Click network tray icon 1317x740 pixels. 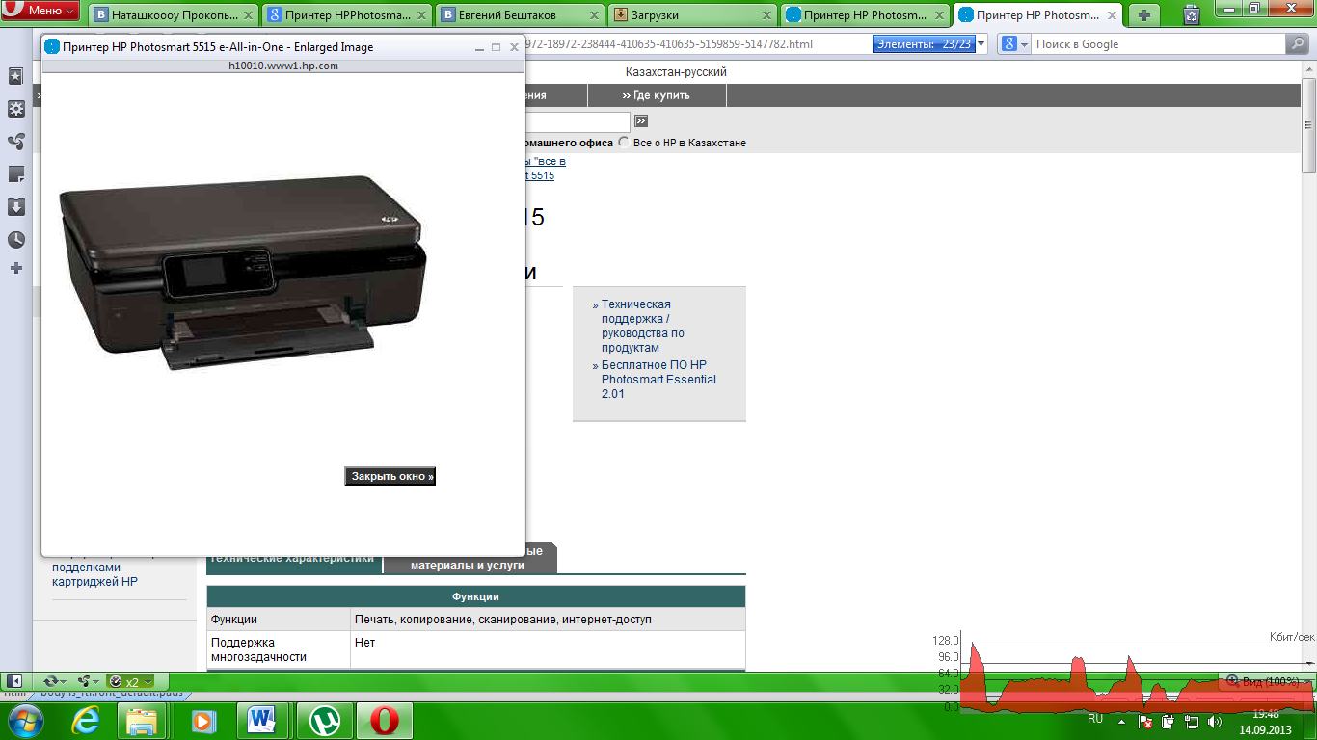point(1192,721)
